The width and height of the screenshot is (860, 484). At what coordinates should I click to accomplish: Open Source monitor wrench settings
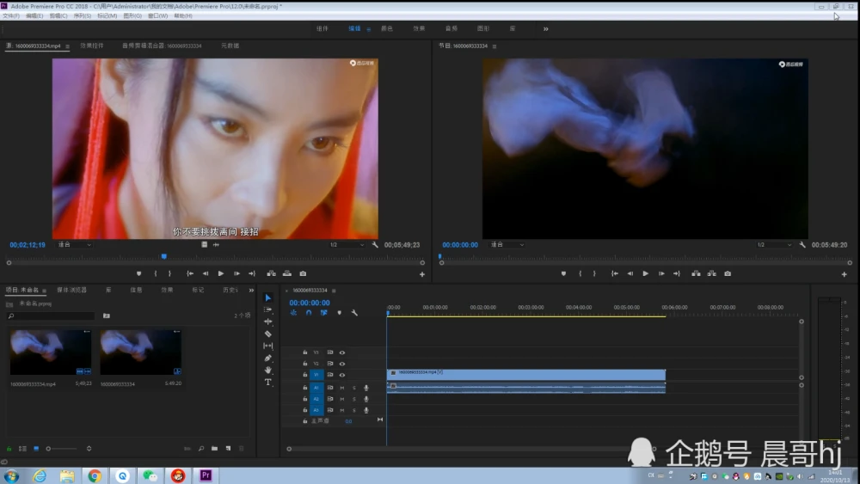[375, 245]
